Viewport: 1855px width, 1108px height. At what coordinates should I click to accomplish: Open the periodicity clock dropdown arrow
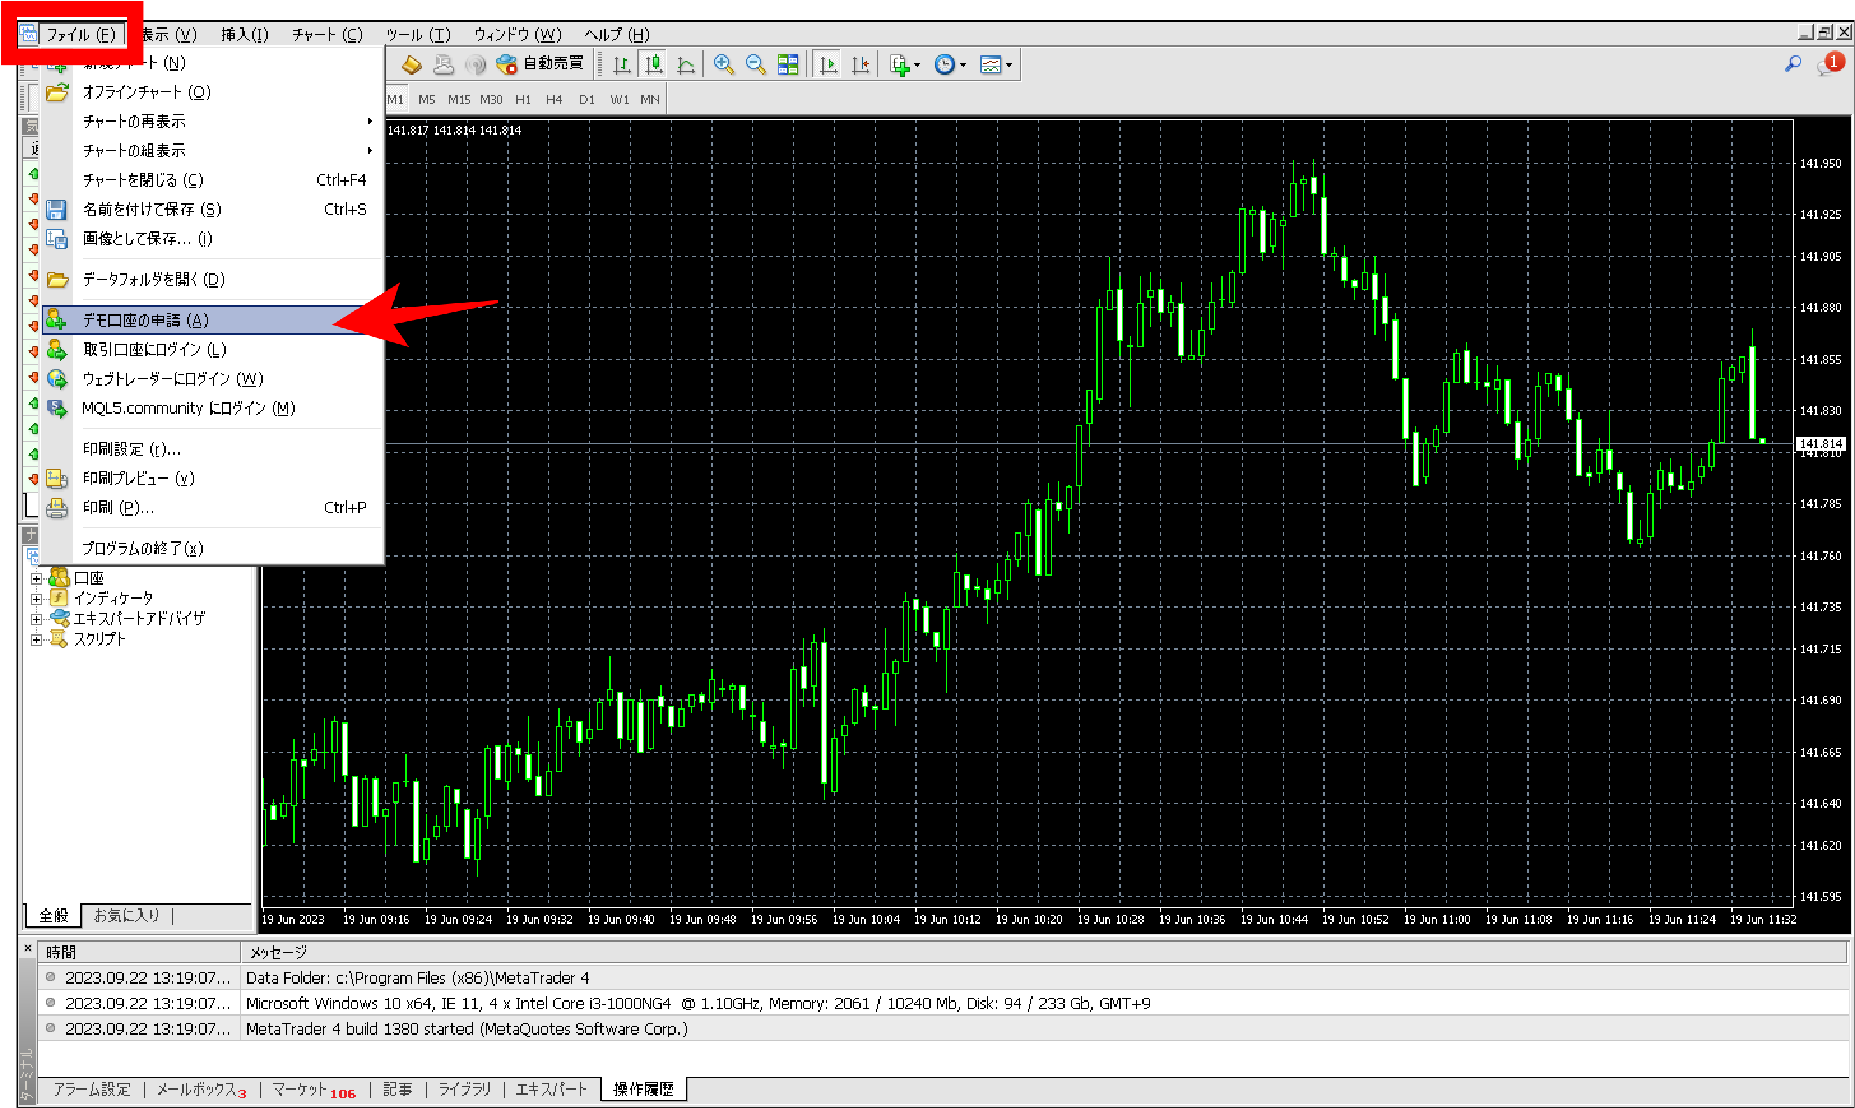pos(963,66)
